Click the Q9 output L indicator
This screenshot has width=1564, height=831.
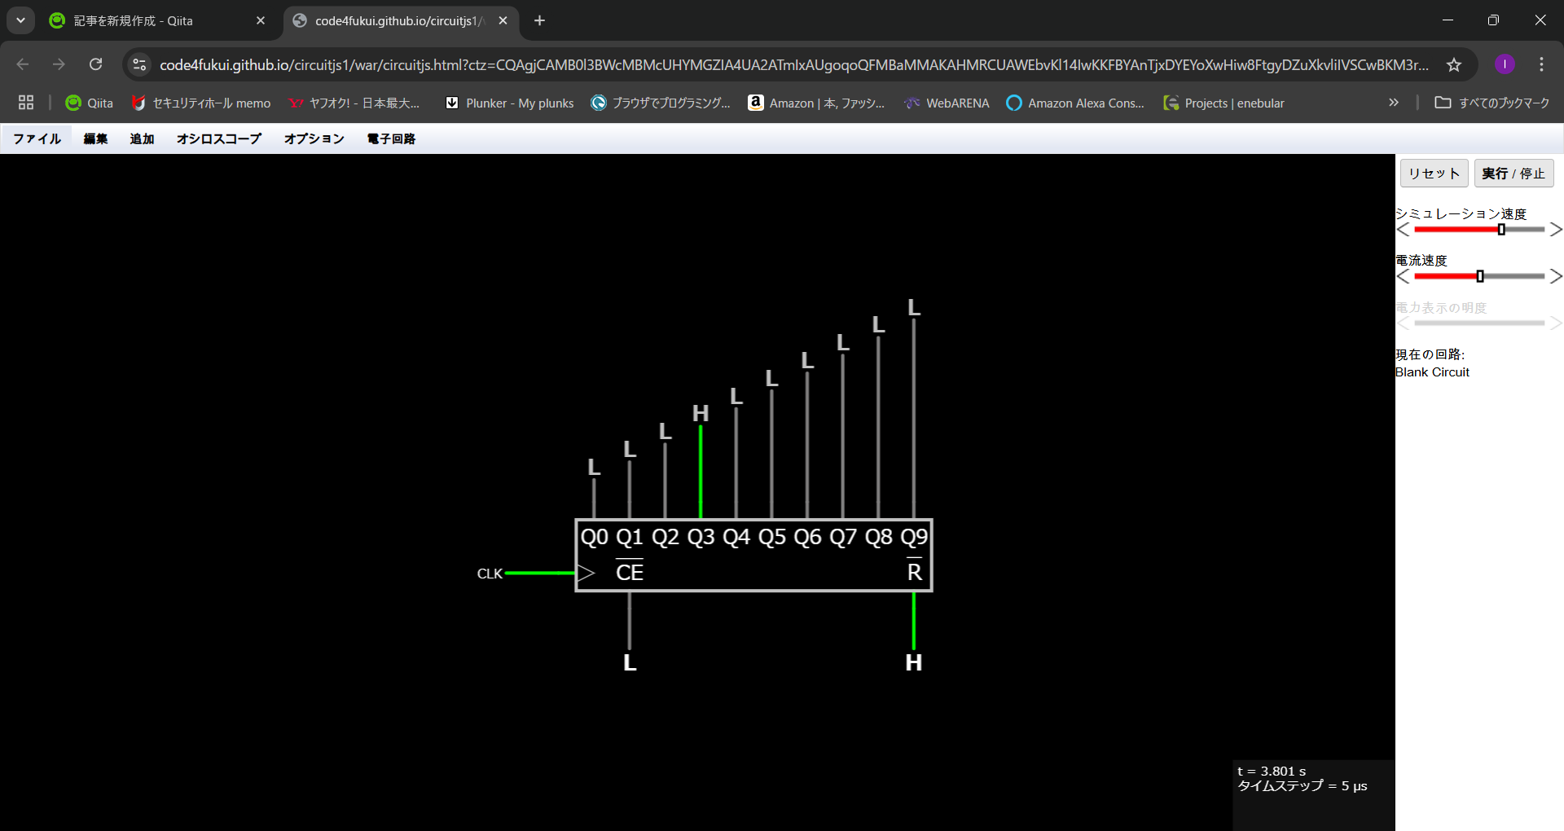914,307
